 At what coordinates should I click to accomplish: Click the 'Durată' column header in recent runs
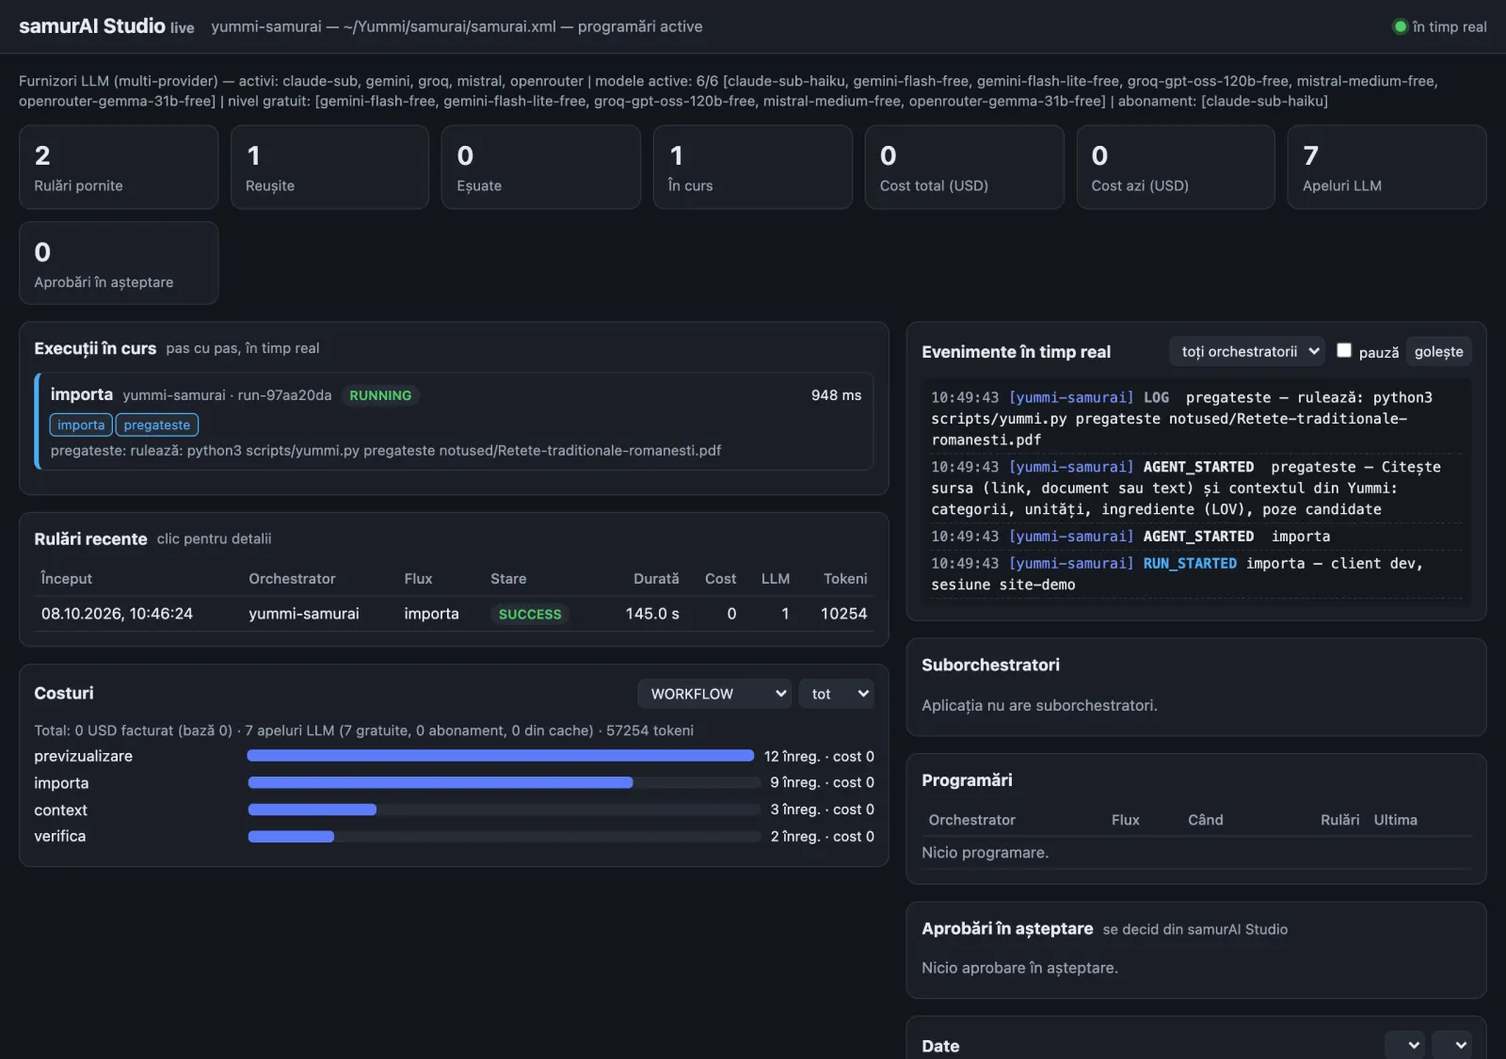coord(656,578)
